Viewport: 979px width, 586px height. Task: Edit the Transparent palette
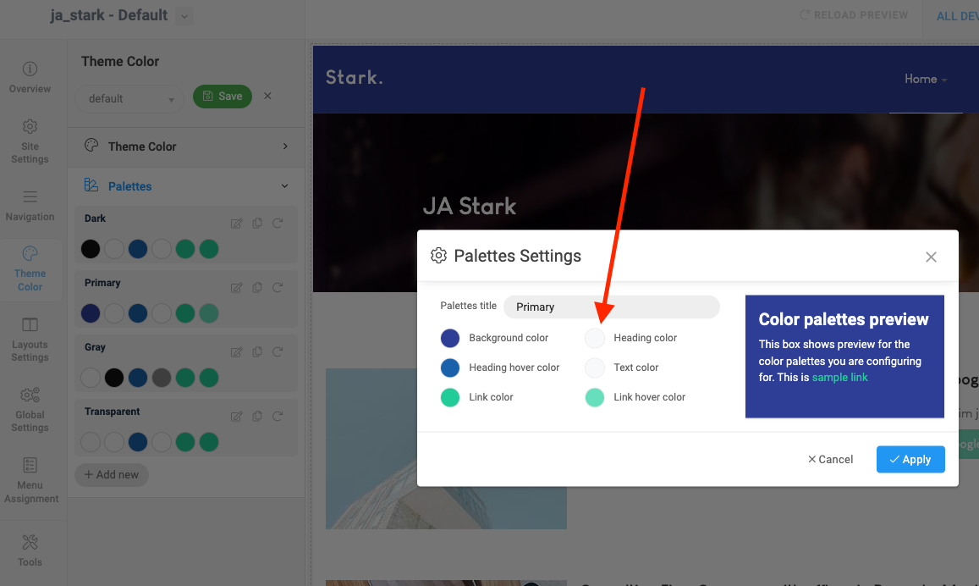click(237, 417)
